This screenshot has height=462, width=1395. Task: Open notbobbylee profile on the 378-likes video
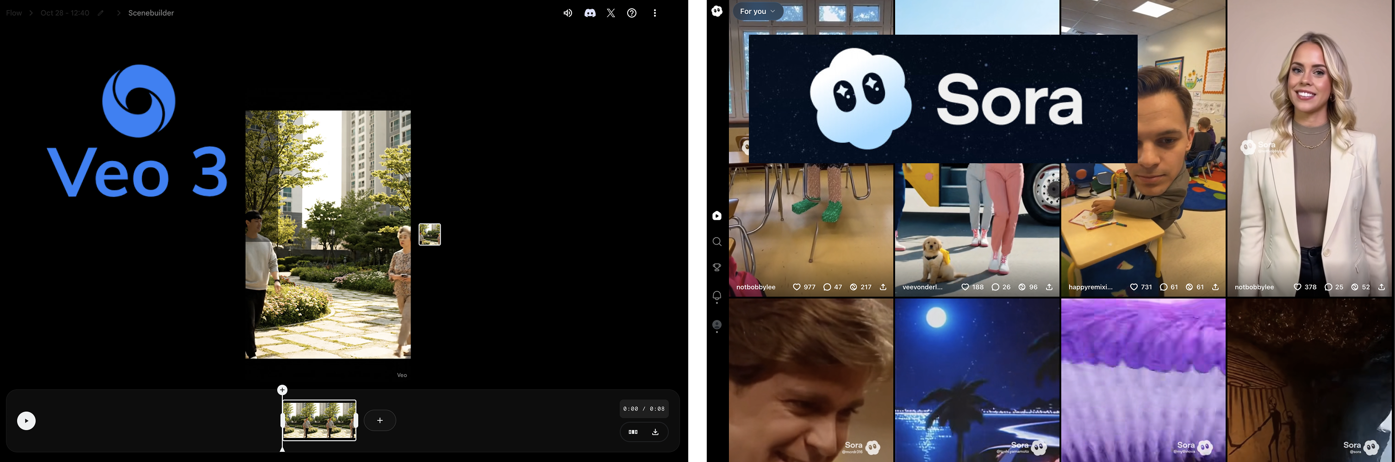(x=1254, y=287)
